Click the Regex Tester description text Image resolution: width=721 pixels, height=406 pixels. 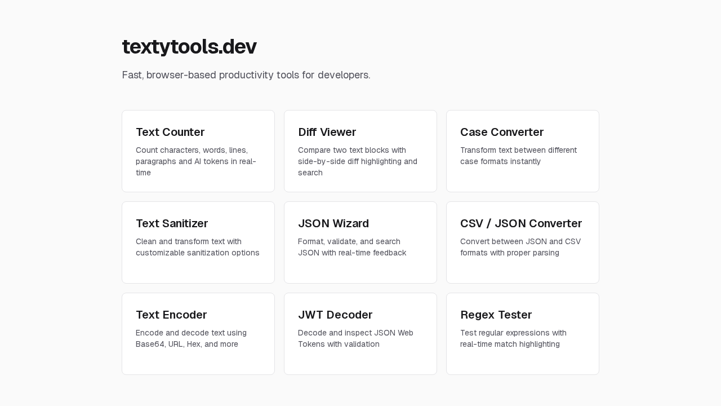point(513,338)
